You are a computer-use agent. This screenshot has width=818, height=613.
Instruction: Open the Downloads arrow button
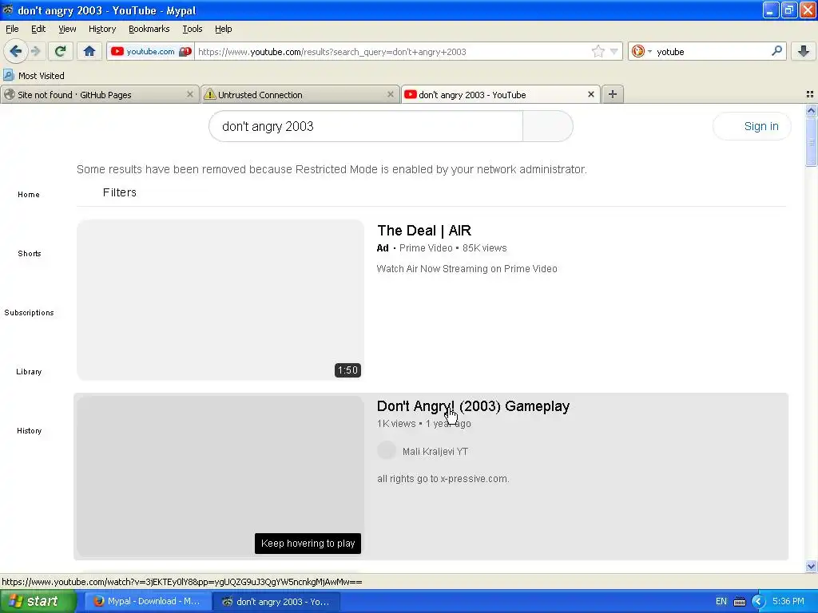[x=804, y=51]
